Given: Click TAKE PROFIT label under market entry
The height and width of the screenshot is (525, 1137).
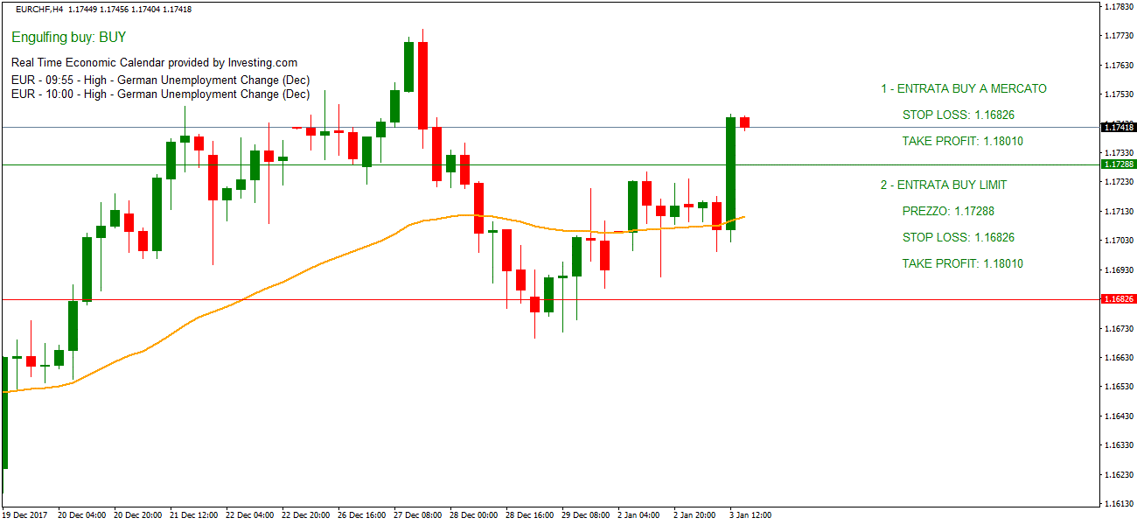Looking at the screenshot, I should pyautogui.click(x=962, y=142).
